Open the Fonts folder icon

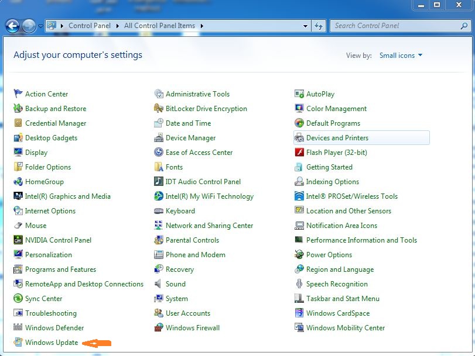click(159, 167)
